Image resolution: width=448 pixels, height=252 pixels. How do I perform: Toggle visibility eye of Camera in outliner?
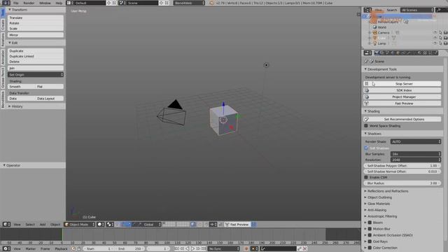[x=435, y=33]
